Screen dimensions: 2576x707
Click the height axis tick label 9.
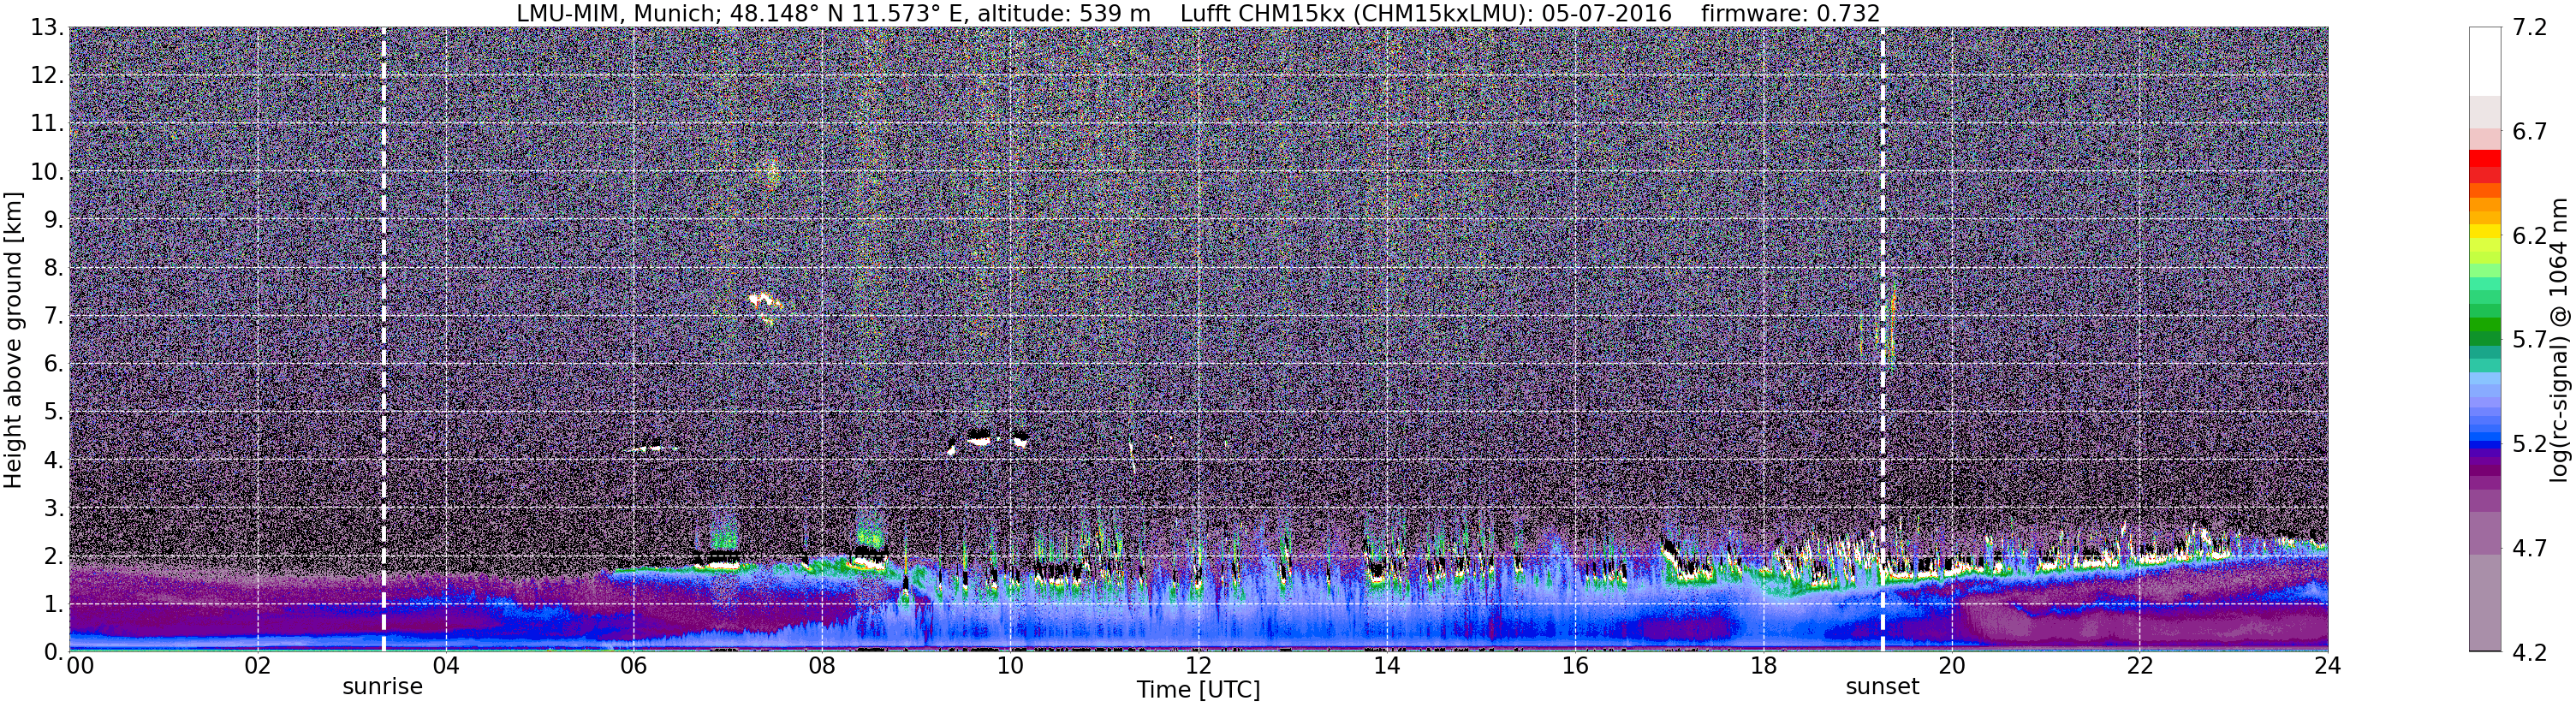point(54,220)
